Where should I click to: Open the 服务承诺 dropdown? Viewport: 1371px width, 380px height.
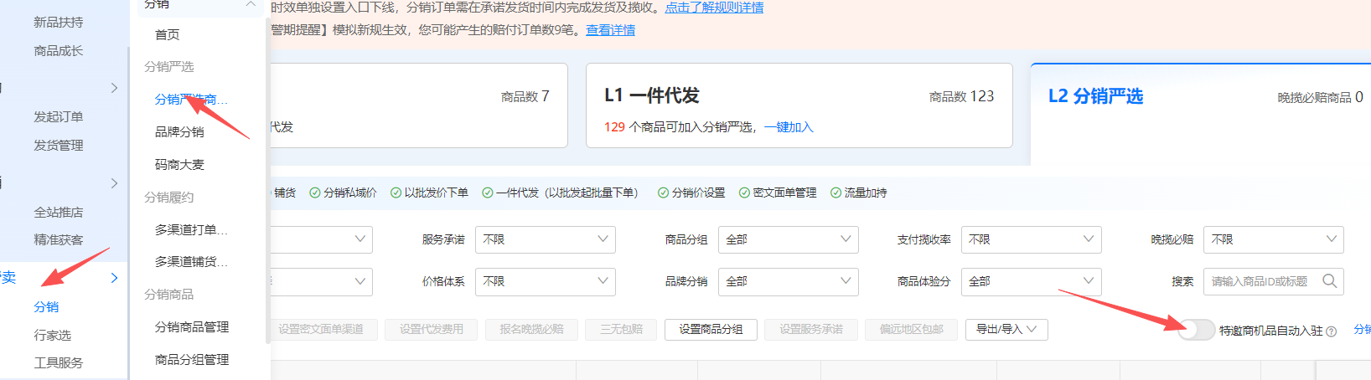(x=546, y=239)
